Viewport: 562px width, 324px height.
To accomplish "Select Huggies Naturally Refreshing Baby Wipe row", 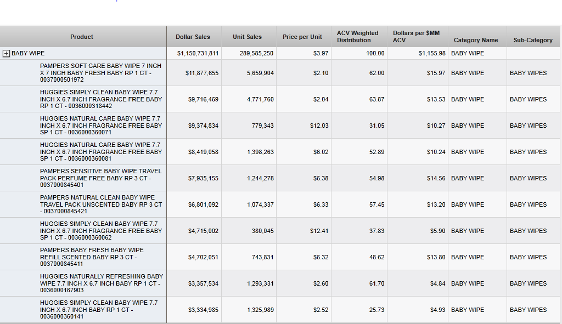I will 101,283.
